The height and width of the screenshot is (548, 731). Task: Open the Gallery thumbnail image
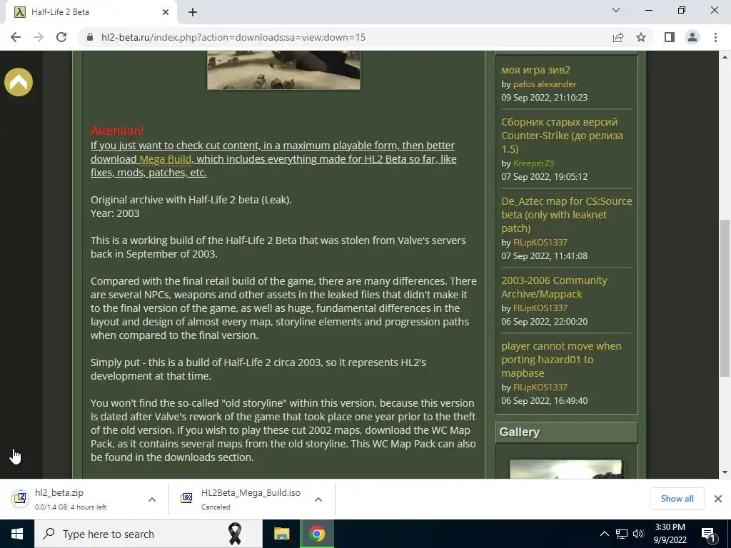[x=567, y=469]
